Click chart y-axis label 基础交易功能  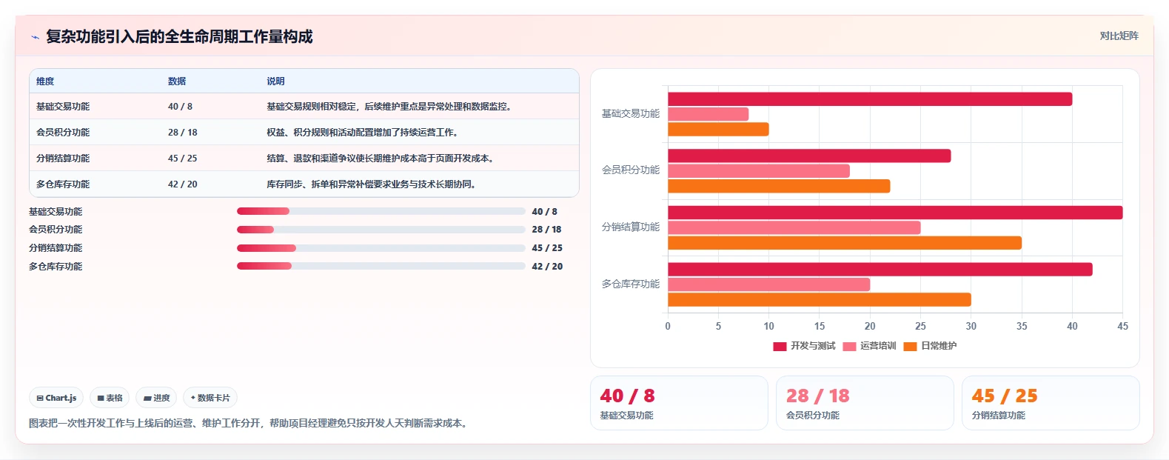[x=631, y=114]
